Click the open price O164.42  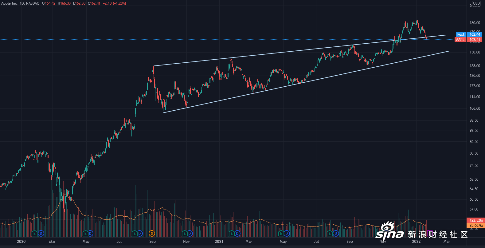tap(49, 3)
